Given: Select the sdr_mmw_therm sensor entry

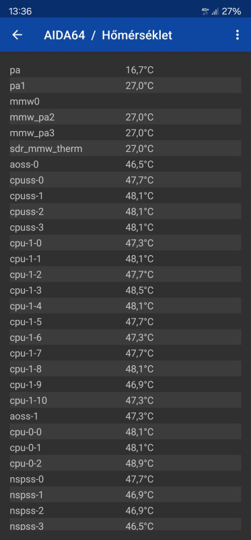Looking at the screenshot, I should click(x=125, y=148).
